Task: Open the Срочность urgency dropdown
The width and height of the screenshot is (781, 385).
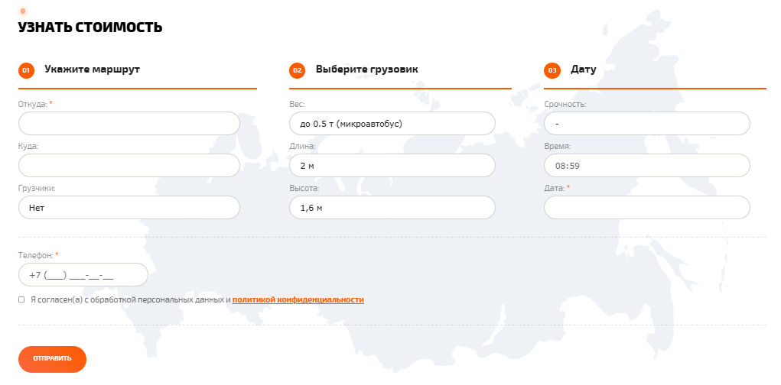Action: 647,123
